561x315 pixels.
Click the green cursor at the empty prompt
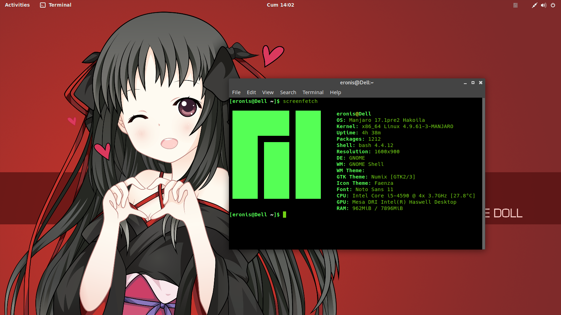coord(285,215)
